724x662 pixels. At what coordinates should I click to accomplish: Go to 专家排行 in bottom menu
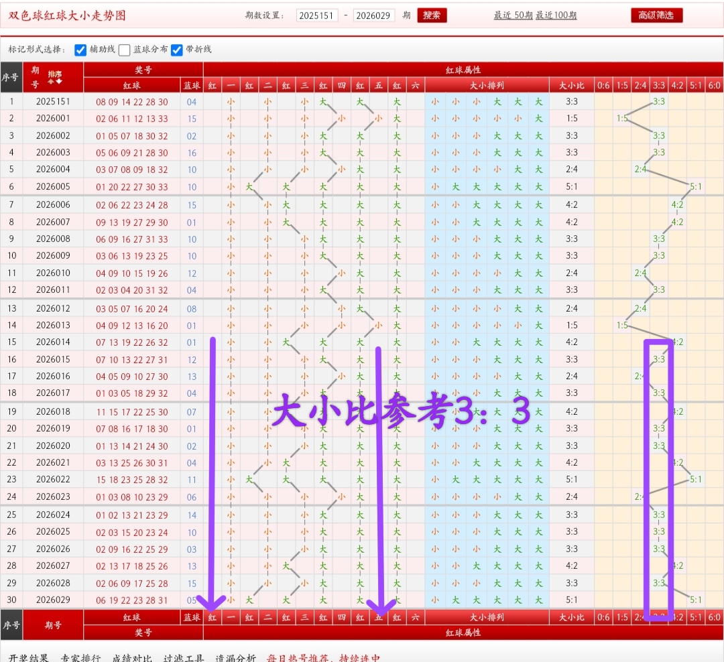coord(80,657)
